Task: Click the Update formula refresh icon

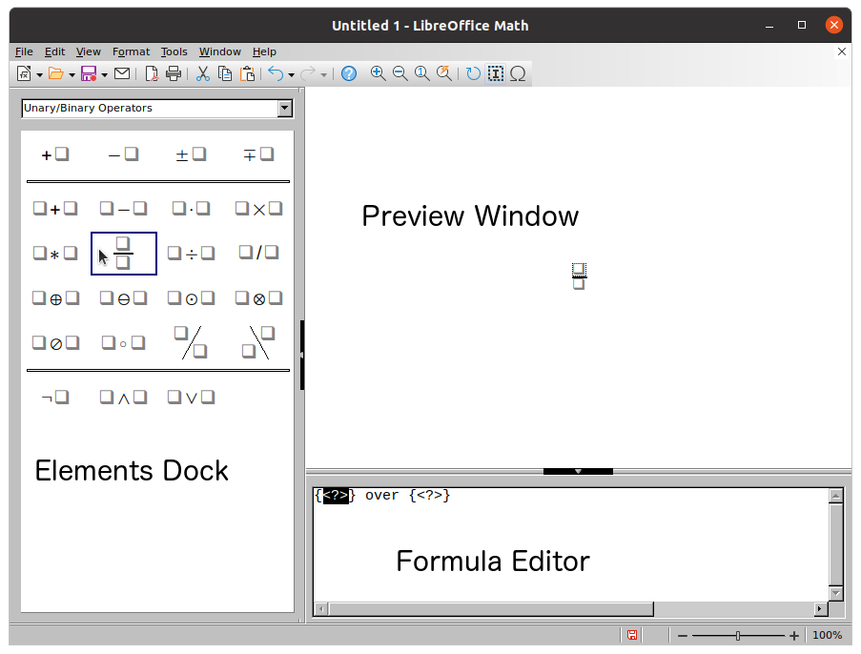Action: (x=472, y=73)
